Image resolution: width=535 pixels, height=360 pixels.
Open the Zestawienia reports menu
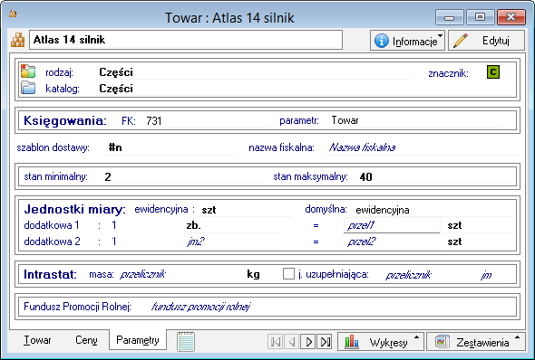coord(476,342)
